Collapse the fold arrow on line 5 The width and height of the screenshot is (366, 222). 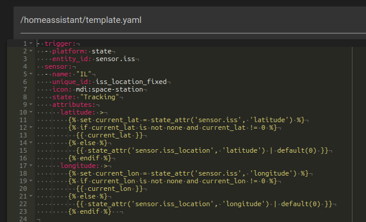[31, 74]
